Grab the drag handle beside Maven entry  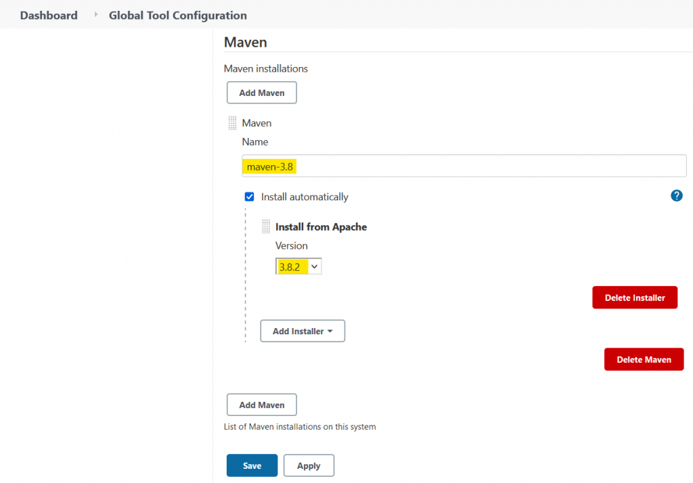[233, 123]
